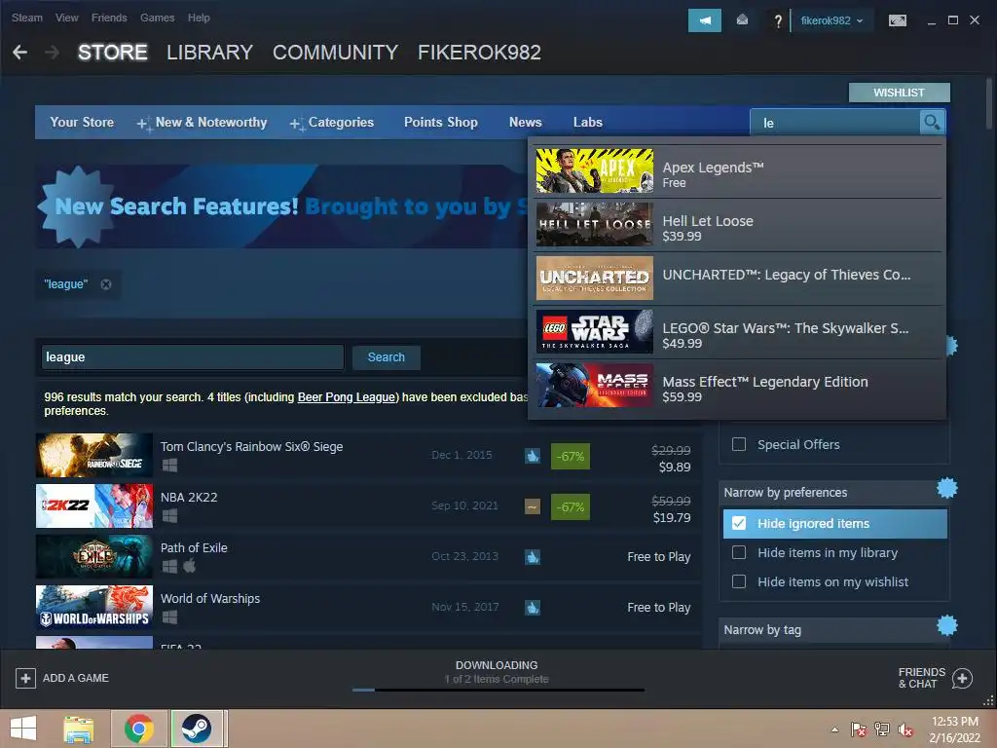Screen dimensions: 997x748
Task: Open News link
Action: [x=525, y=122]
